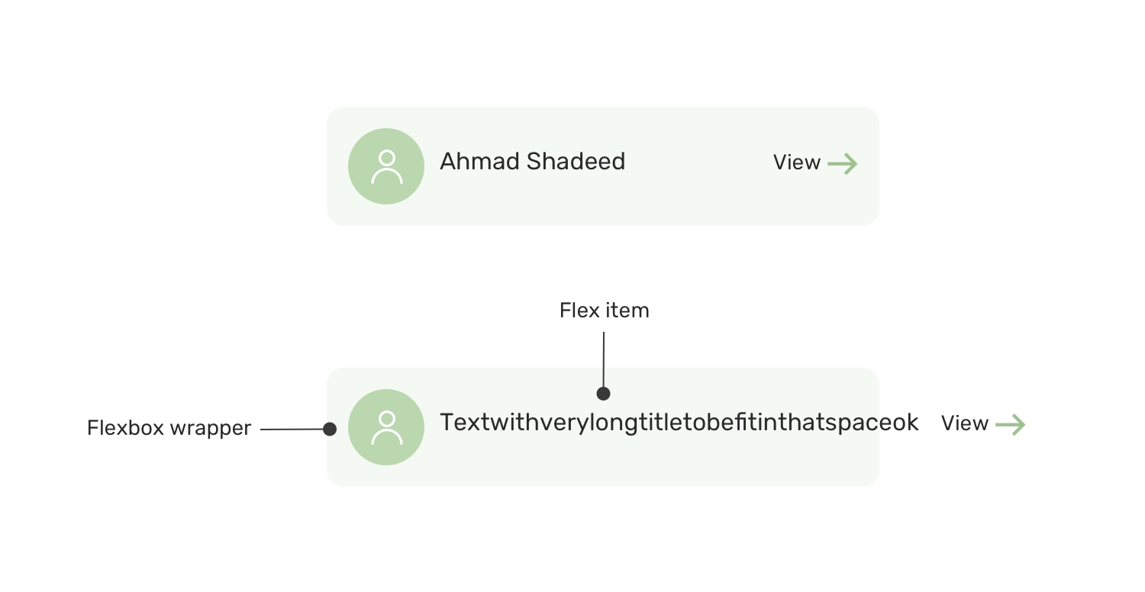The height and width of the screenshot is (592, 1145).
Task: Click the avatar icon in the lower card
Action: pos(386,427)
